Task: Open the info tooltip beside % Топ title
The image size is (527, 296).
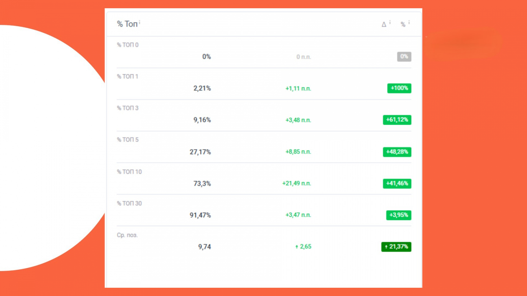Action: click(139, 22)
